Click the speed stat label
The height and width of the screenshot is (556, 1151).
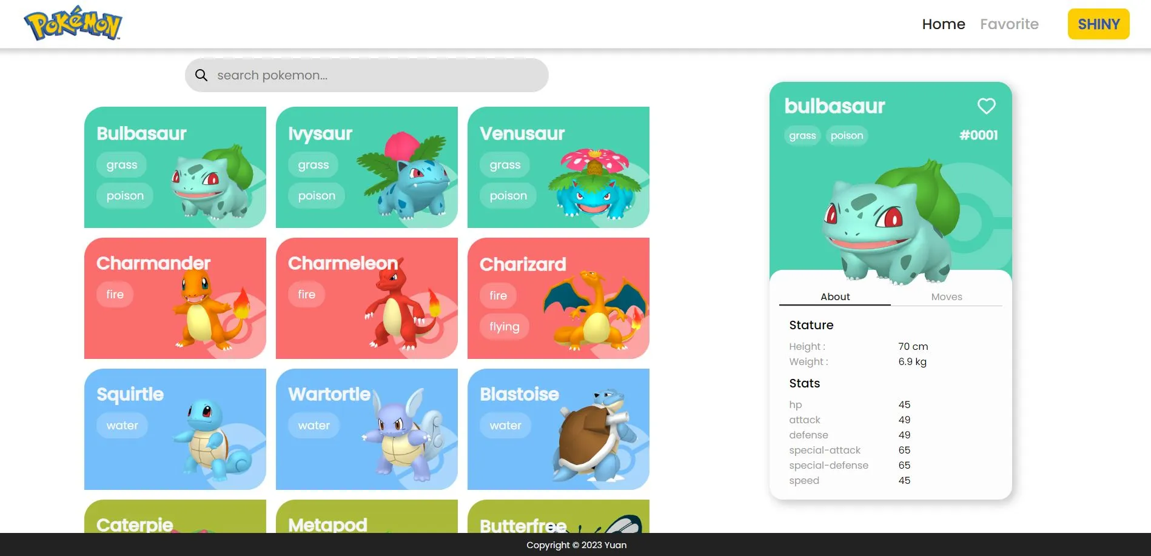point(804,481)
